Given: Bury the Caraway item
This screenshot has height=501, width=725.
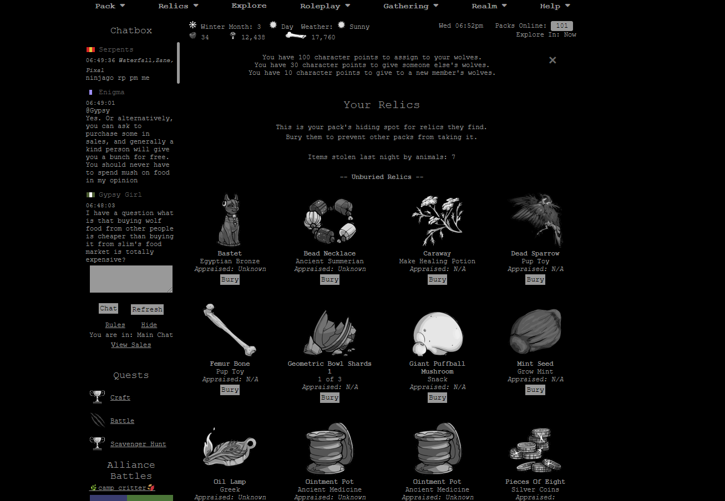Looking at the screenshot, I should pos(437,280).
